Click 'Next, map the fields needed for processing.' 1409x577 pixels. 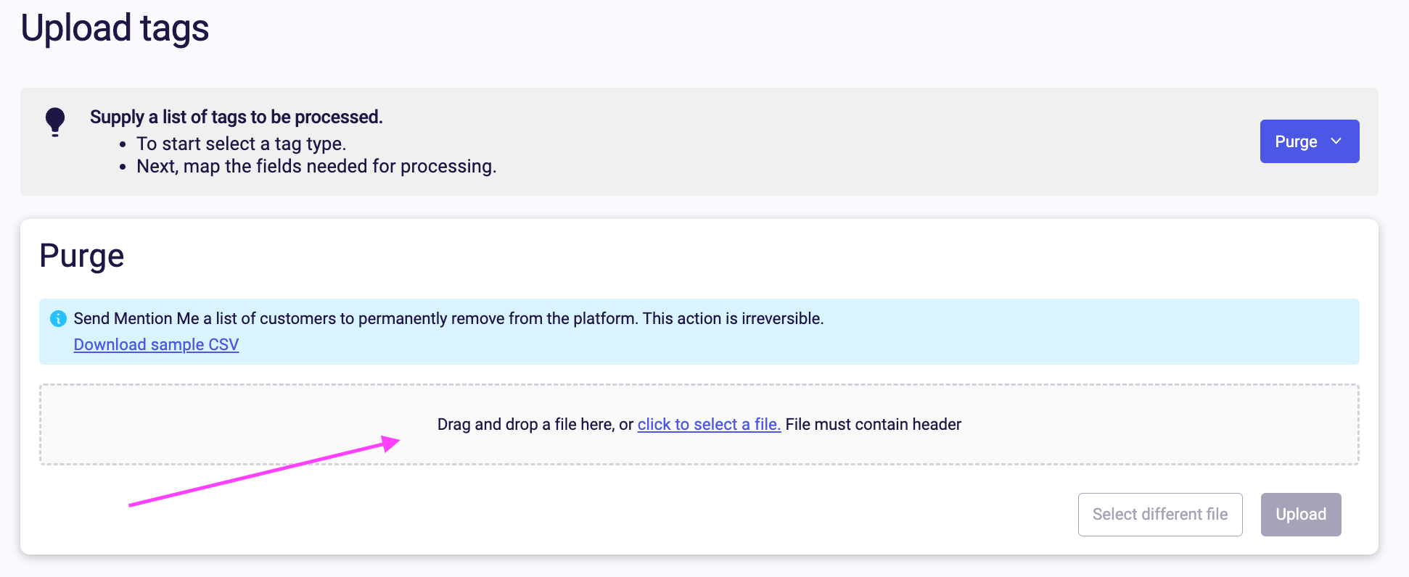click(316, 166)
